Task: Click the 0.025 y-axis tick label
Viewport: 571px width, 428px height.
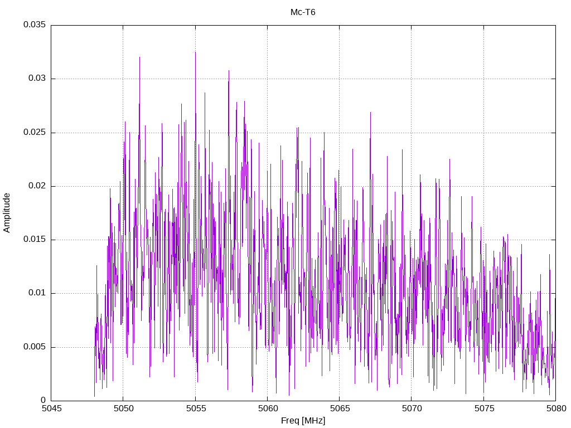Action: (35, 132)
